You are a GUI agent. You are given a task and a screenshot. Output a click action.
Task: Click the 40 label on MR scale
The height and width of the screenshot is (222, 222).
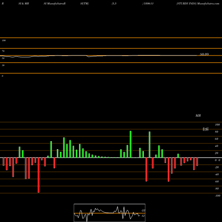point(217,146)
